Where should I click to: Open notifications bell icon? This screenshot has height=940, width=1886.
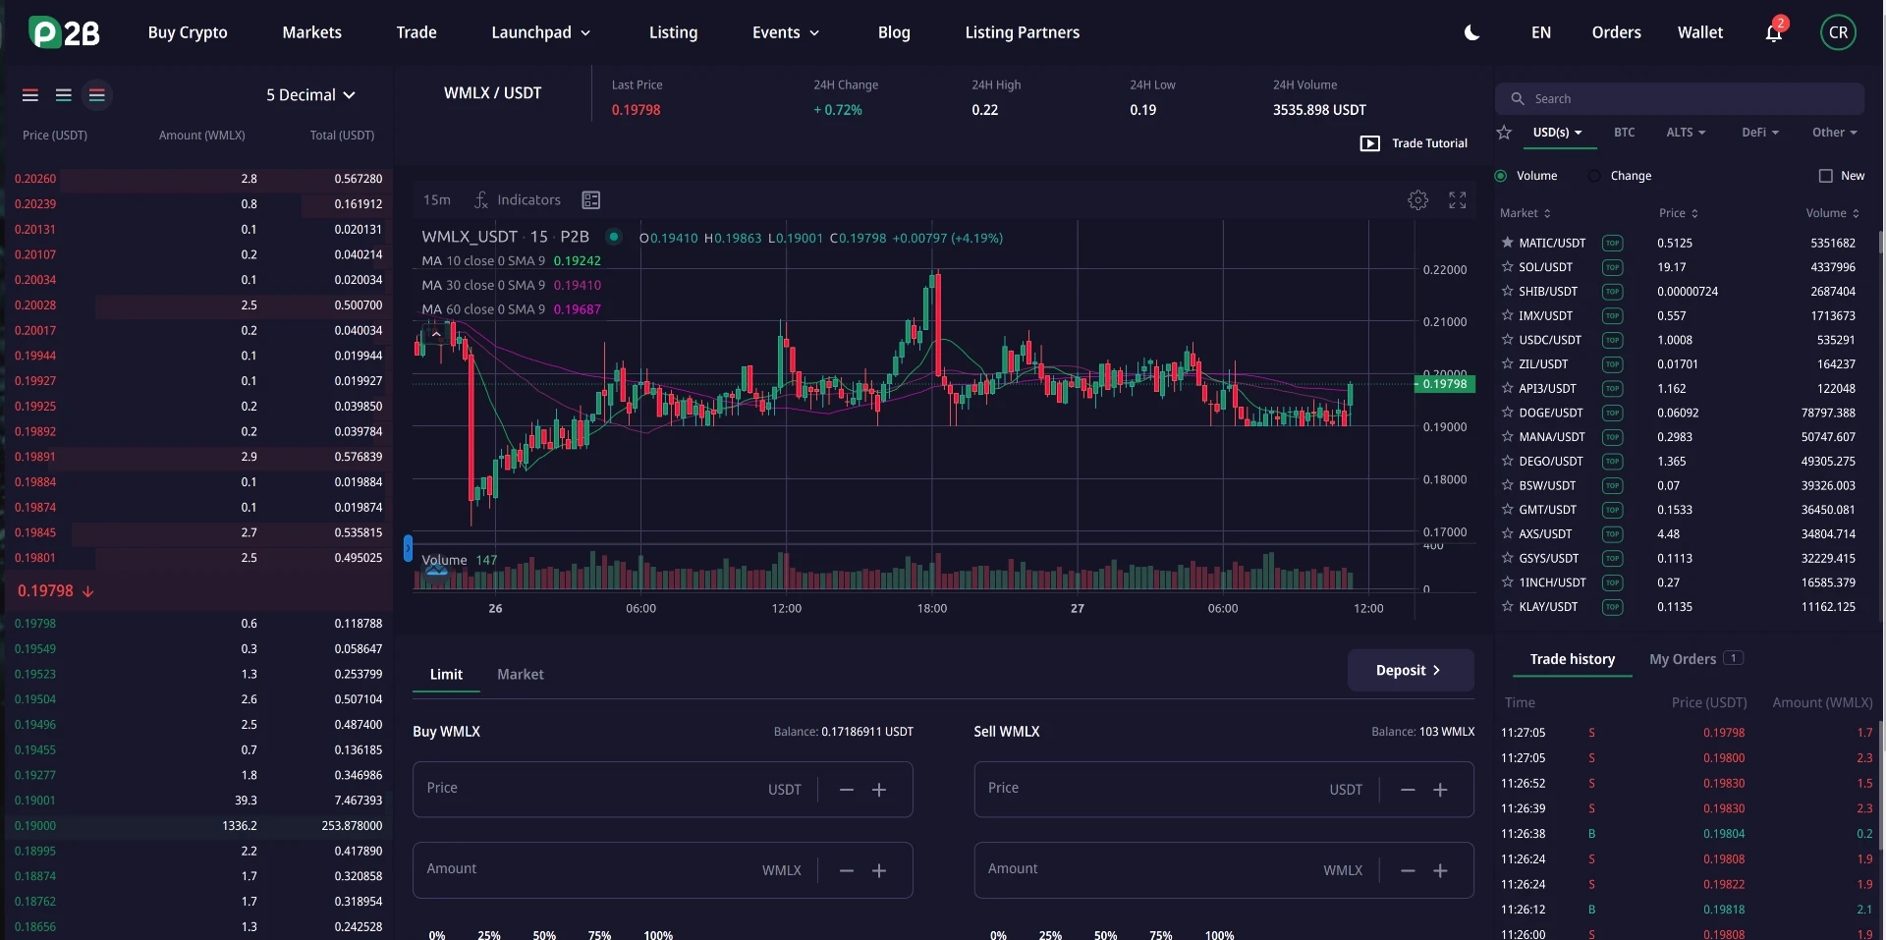tap(1774, 32)
